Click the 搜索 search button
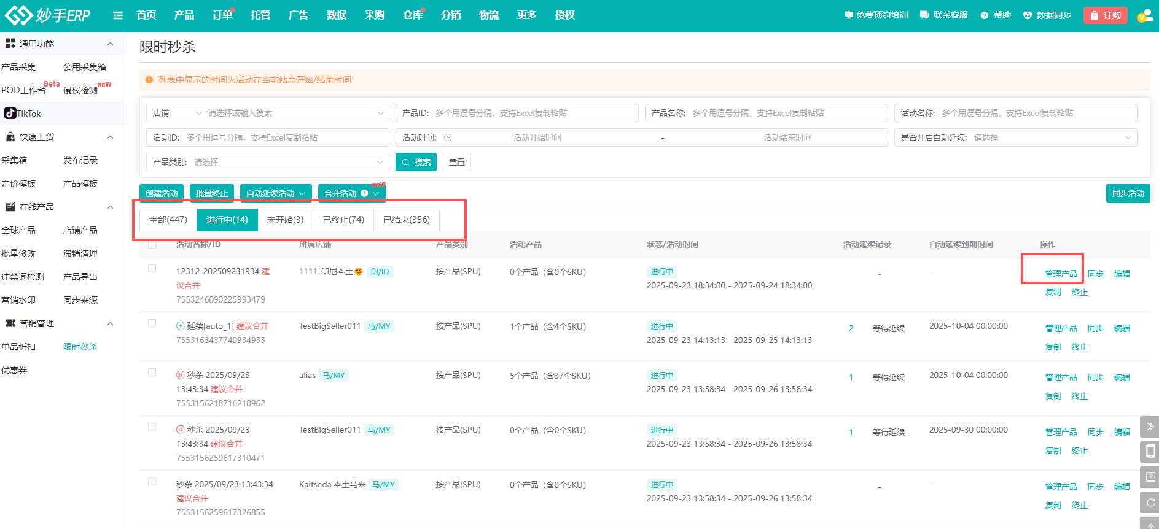This screenshot has width=1159, height=529. 416,162
